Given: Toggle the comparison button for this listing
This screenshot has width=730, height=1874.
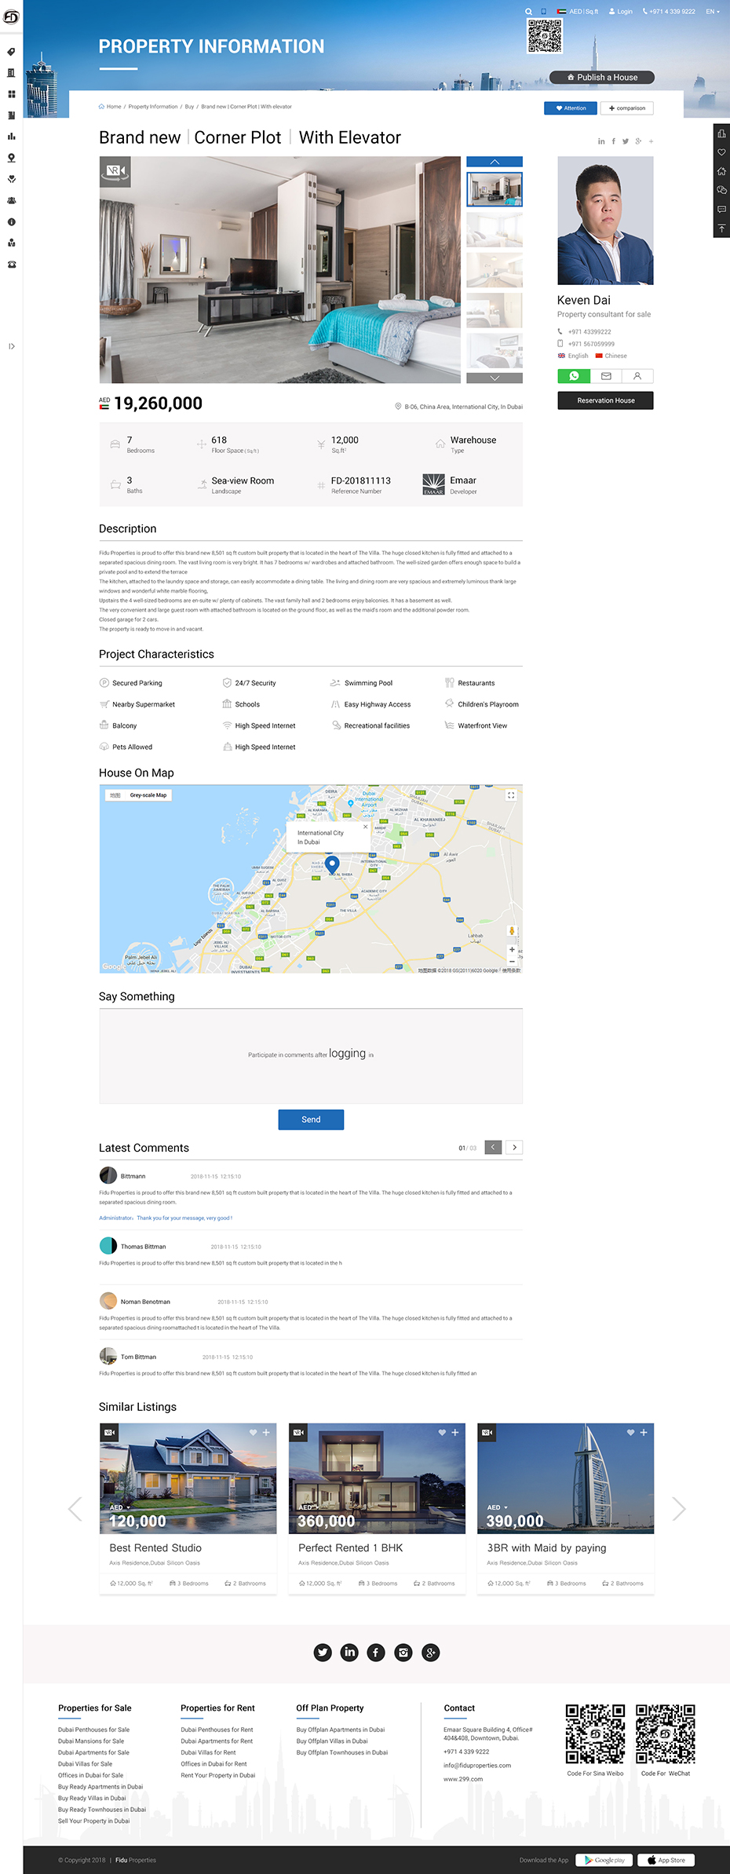Looking at the screenshot, I should 626,108.
